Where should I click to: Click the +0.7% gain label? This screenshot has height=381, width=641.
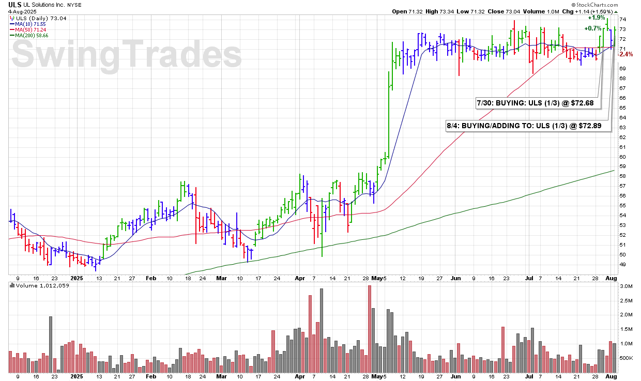pos(592,28)
